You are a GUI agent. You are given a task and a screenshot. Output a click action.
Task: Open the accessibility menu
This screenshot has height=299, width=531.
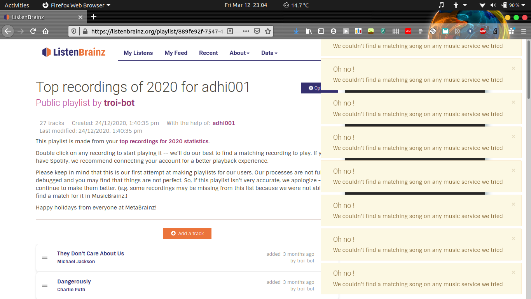[x=459, y=5]
